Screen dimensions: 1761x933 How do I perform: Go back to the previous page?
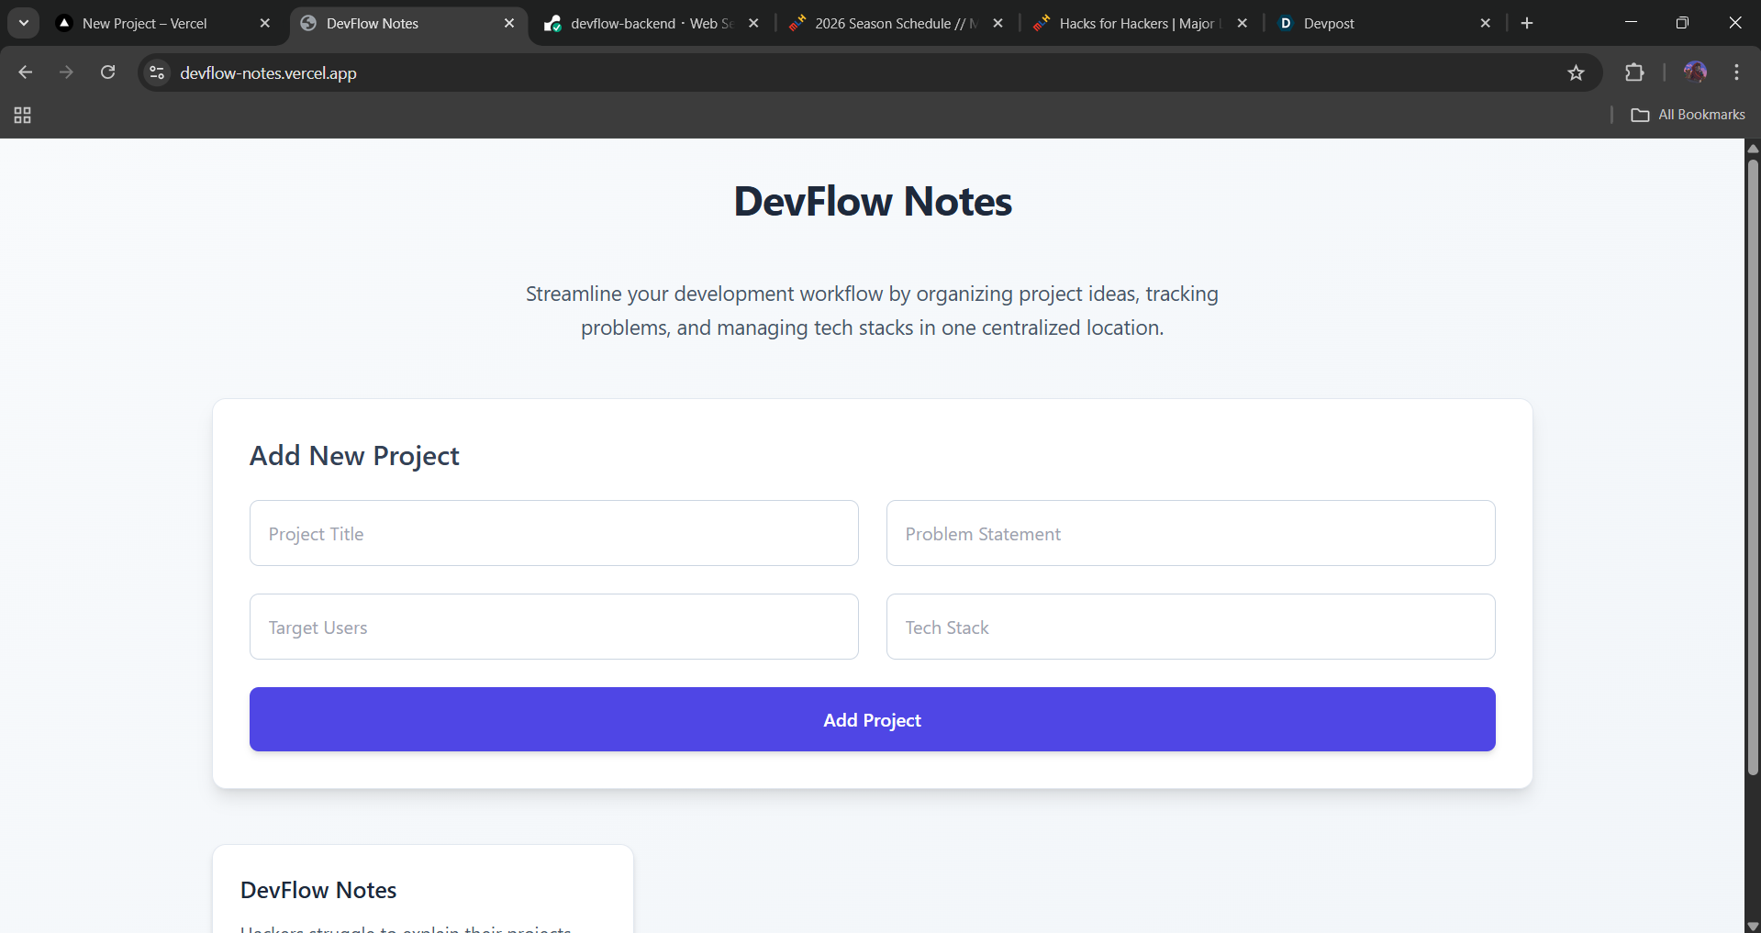pos(26,72)
